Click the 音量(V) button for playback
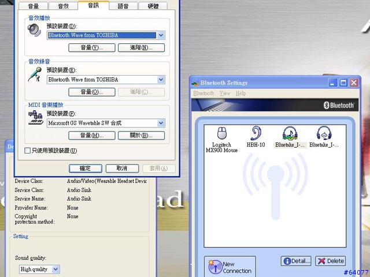Screen dimensions: 370x277 pyautogui.click(x=92, y=48)
